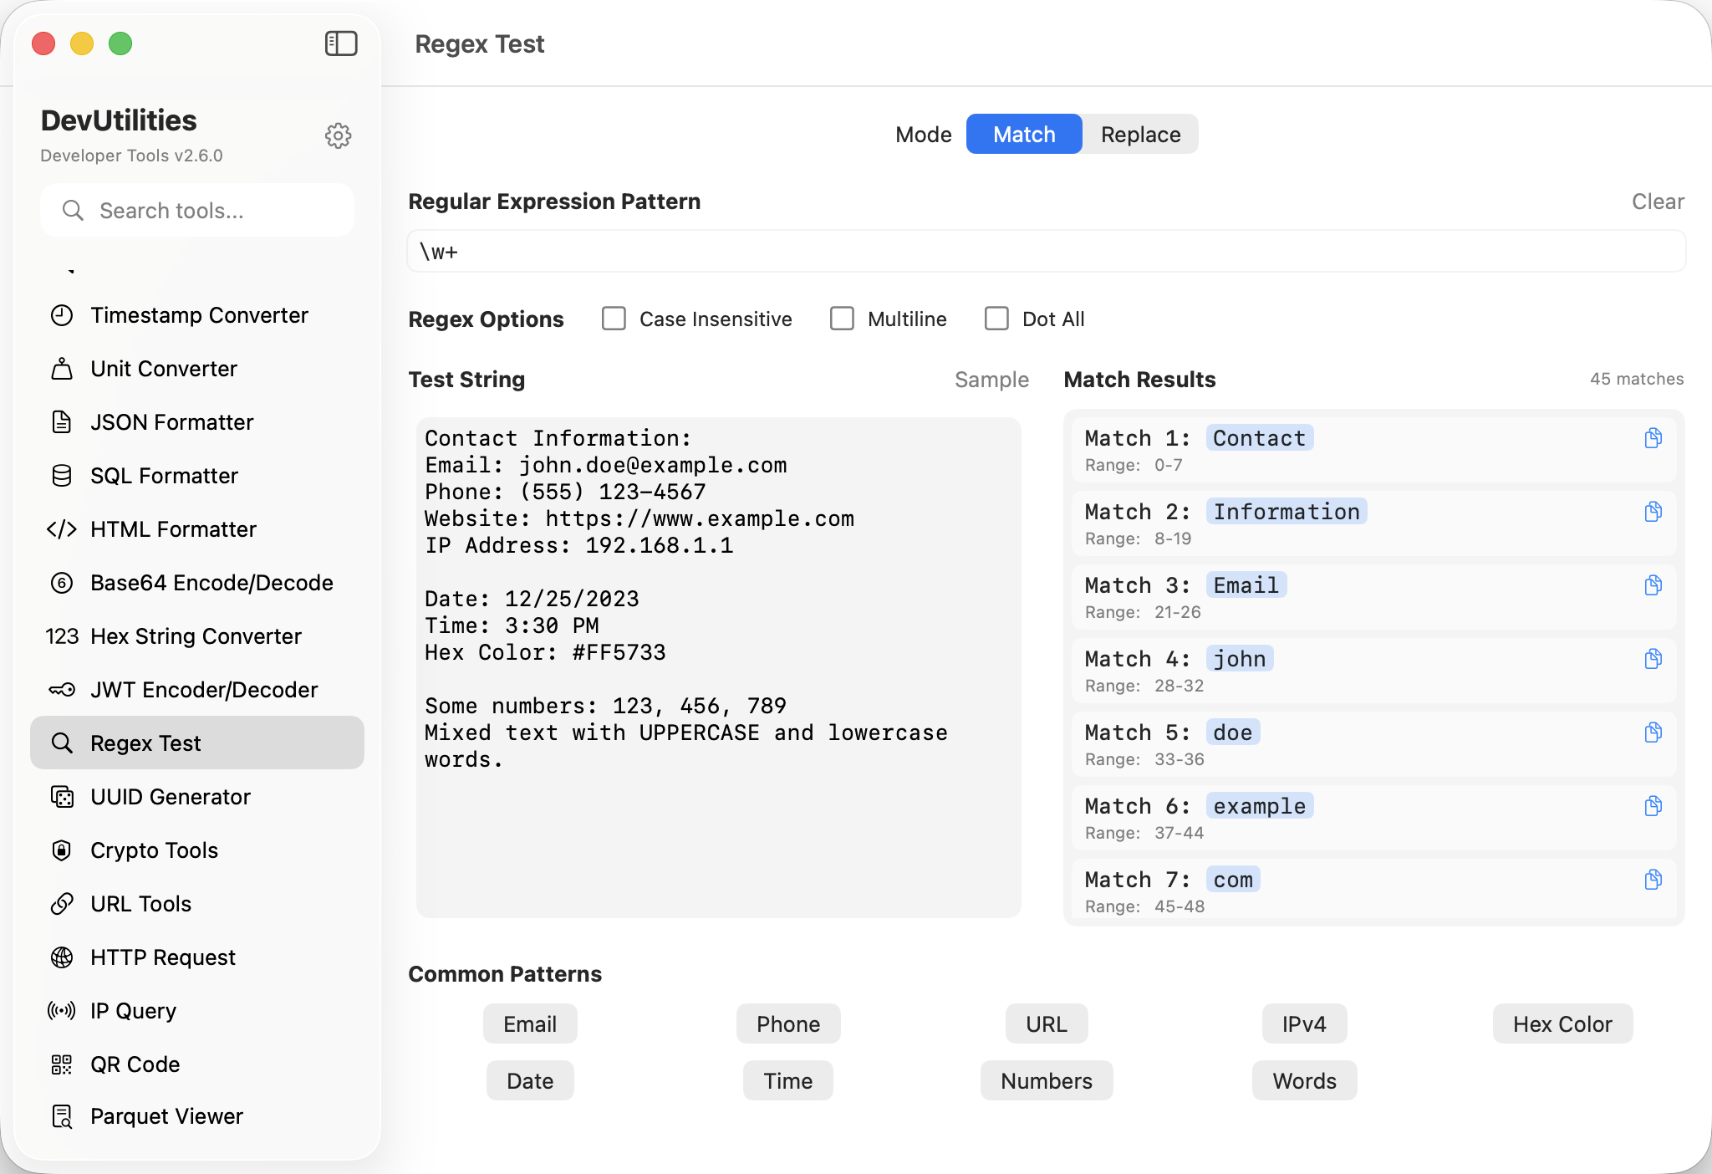The width and height of the screenshot is (1712, 1174).
Task: Click the Clear pattern link
Action: click(x=1657, y=202)
